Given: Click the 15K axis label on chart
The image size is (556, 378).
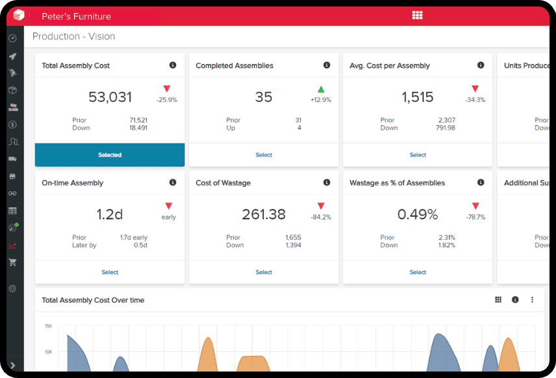Looking at the screenshot, I should (x=49, y=326).
